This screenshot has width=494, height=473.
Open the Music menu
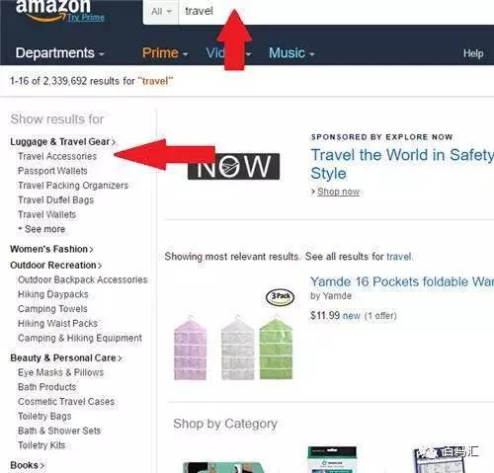coord(291,53)
